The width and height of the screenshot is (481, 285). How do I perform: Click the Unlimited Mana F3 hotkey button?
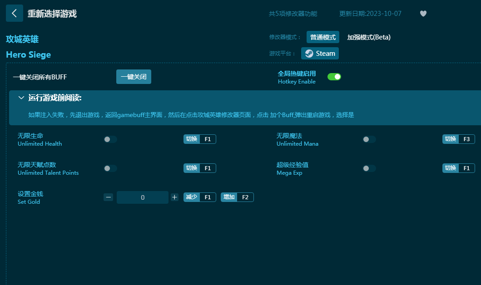pos(459,139)
